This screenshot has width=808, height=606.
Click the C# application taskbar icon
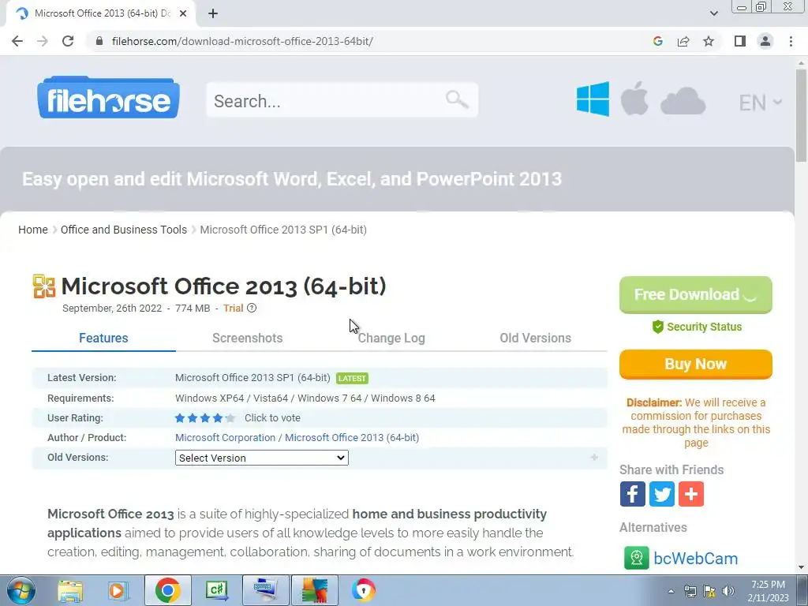coord(216,590)
